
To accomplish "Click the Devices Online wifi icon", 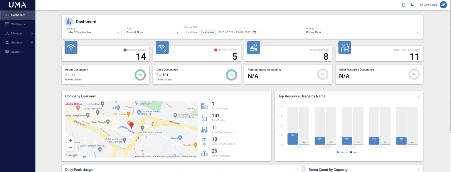I will pos(71,47).
